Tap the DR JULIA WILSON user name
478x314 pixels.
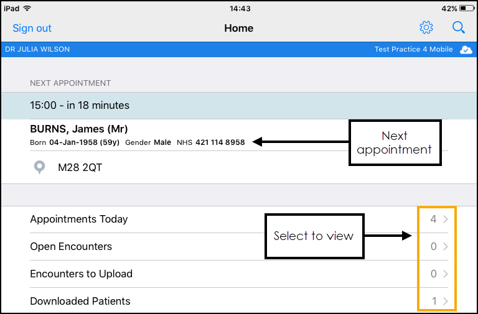tap(37, 50)
